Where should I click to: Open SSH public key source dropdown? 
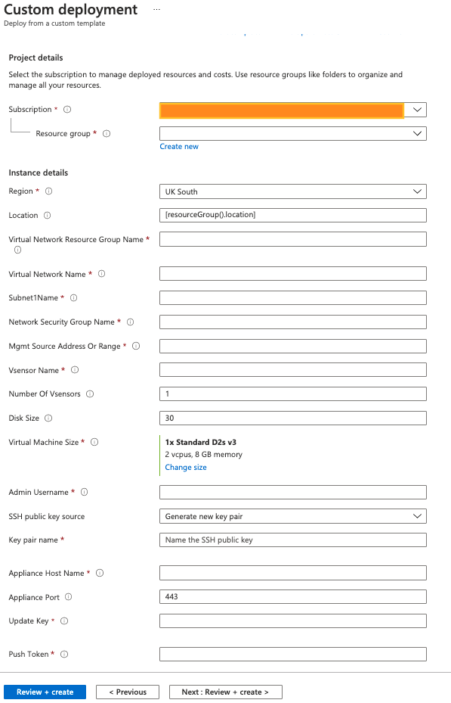[x=293, y=516]
